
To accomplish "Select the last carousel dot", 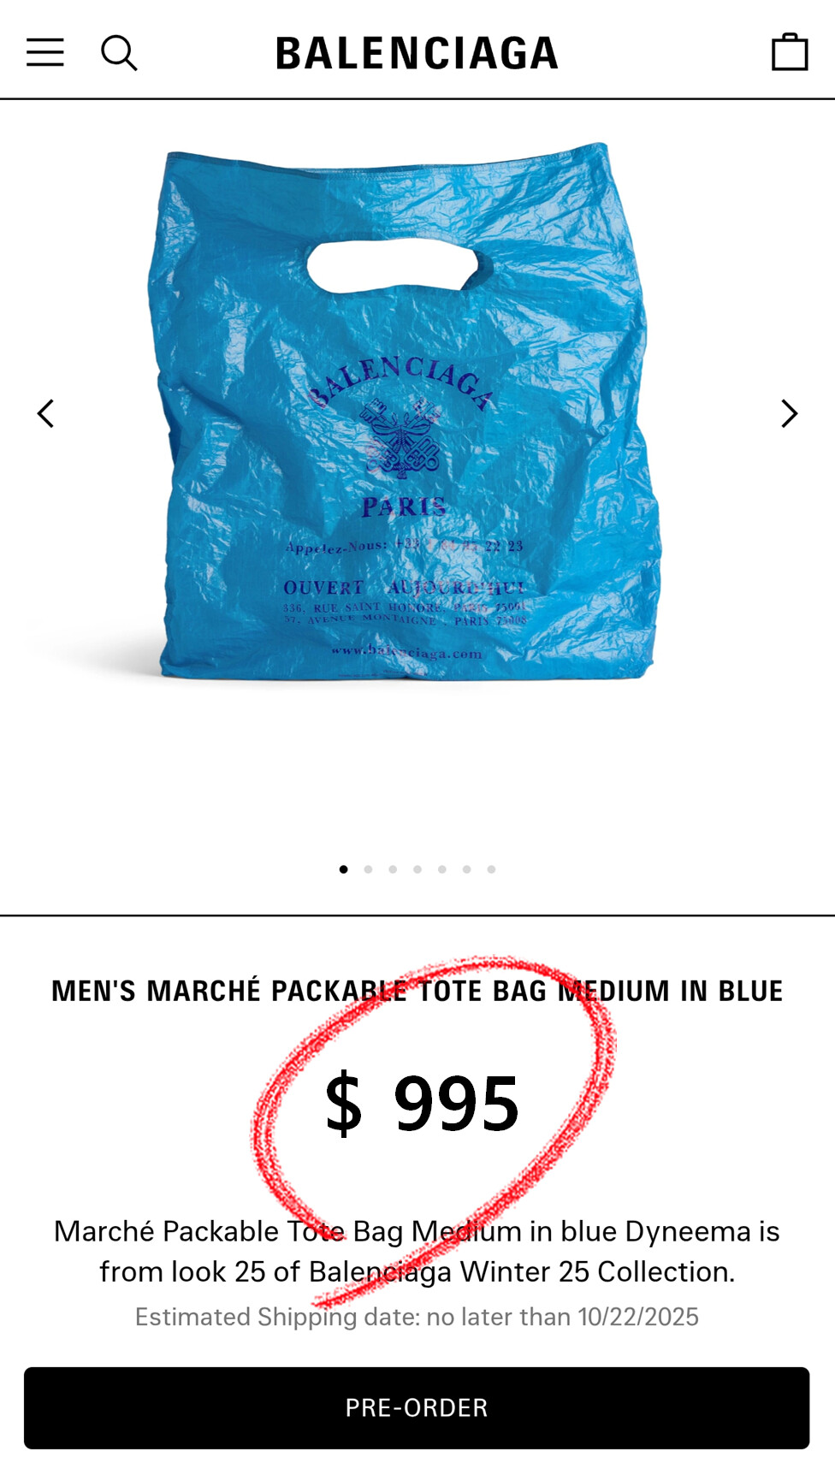I will click(x=491, y=869).
